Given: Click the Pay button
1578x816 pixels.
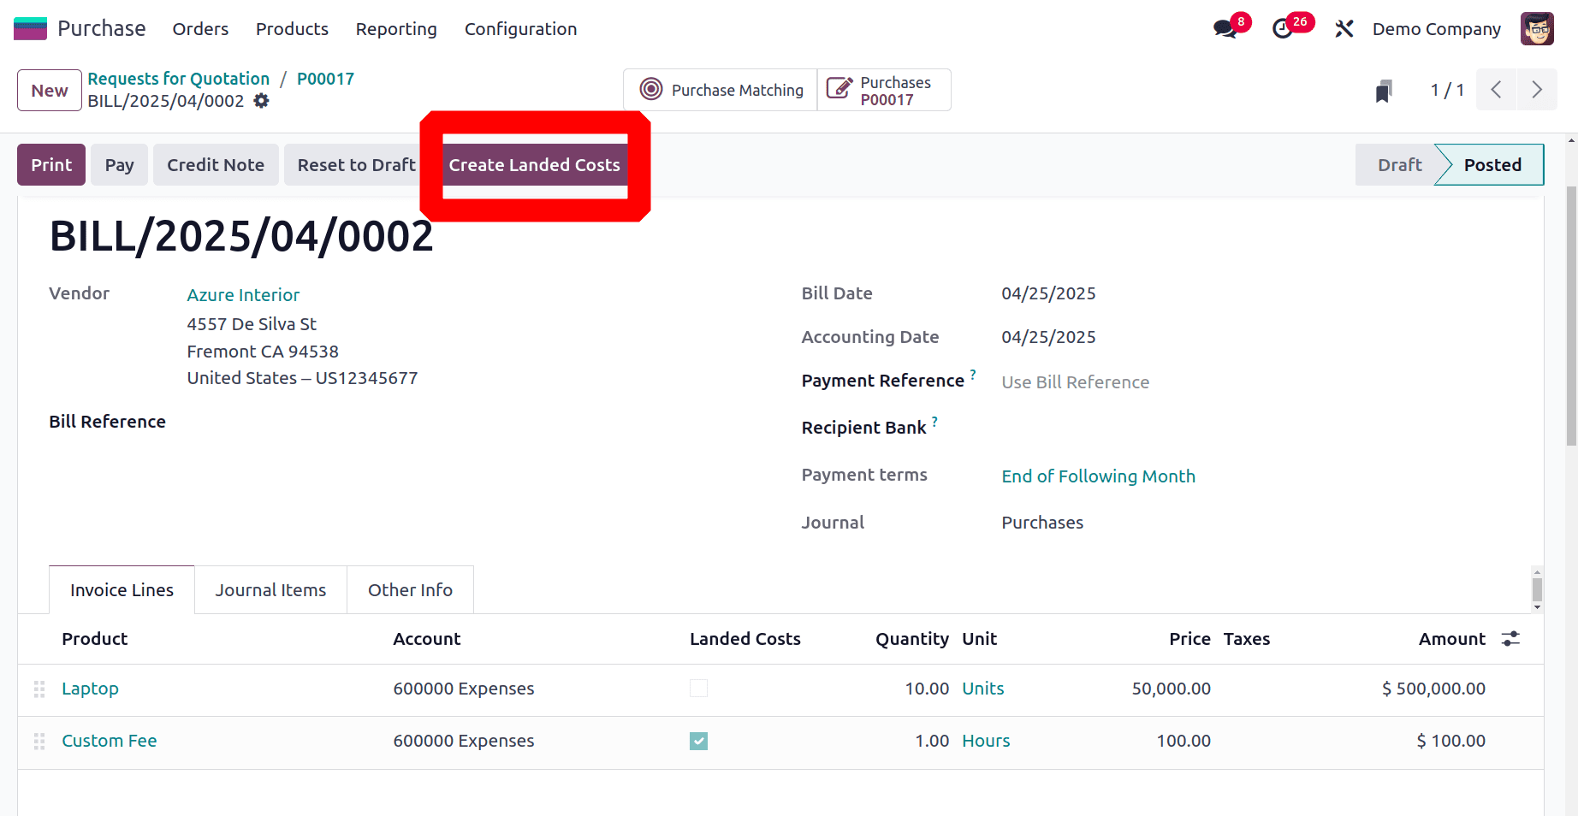Looking at the screenshot, I should (119, 165).
